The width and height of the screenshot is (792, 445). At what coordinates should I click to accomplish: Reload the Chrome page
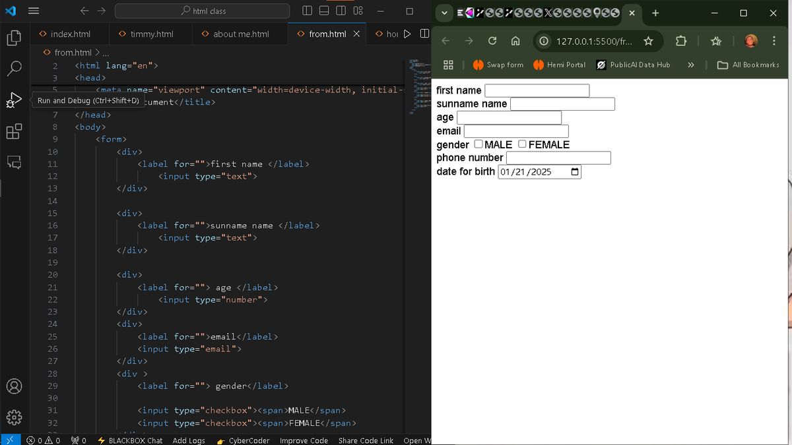coord(492,41)
